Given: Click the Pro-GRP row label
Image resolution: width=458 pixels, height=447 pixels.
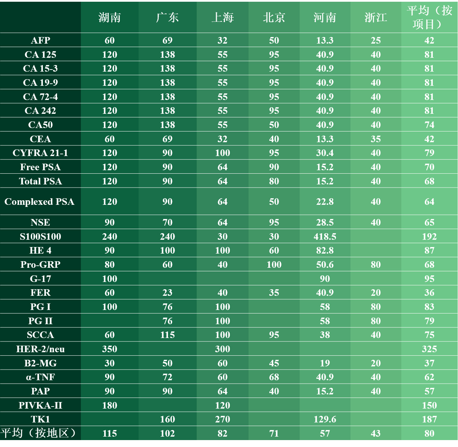Looking at the screenshot, I should pos(40,265).
